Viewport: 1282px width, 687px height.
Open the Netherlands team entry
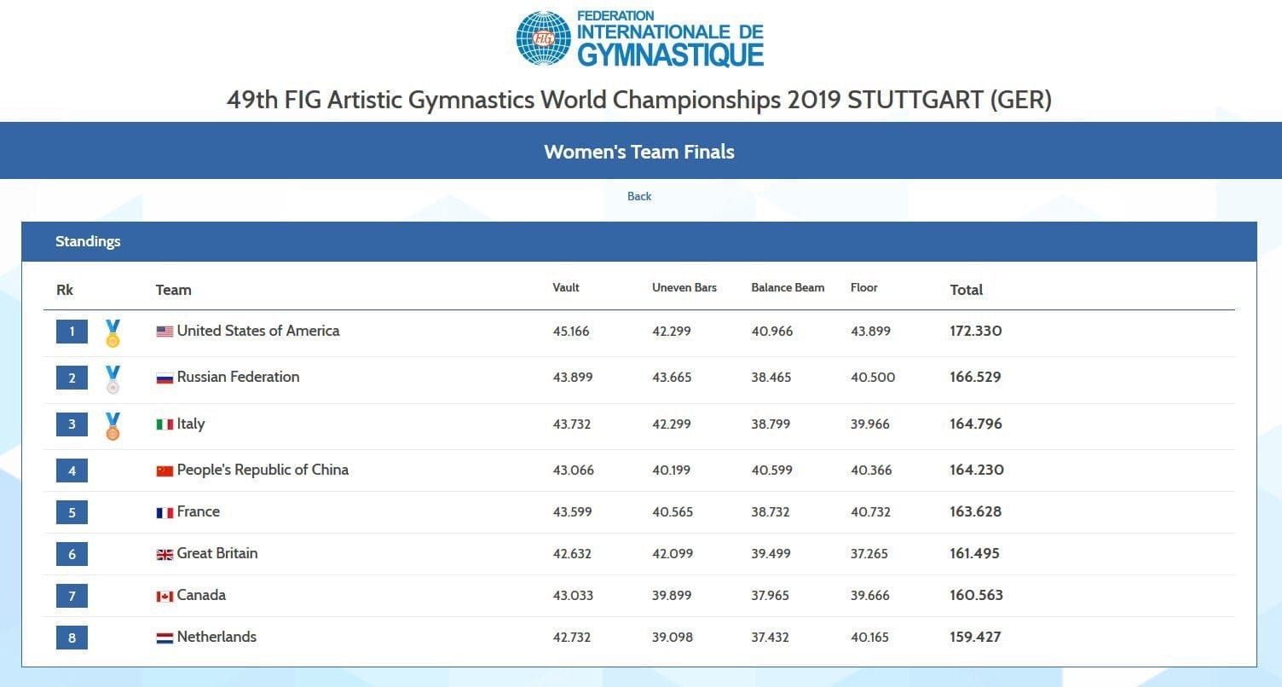tap(217, 637)
